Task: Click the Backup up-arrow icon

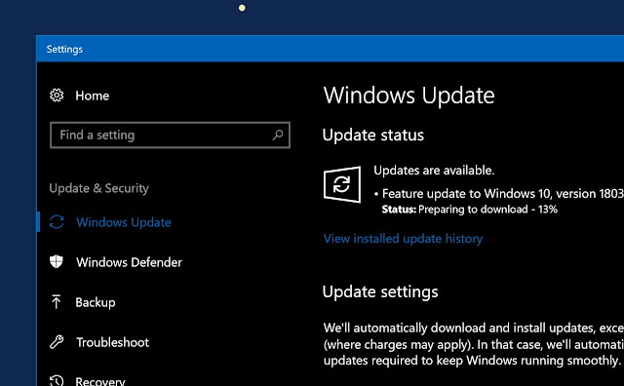Action: [57, 301]
